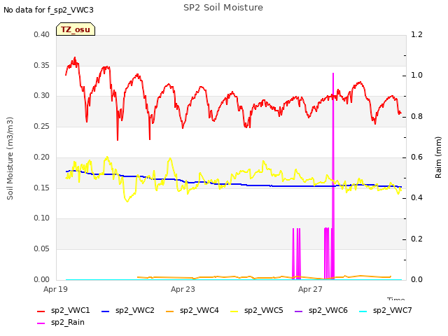Click the 1.0 right axis tick label
The width and height of the screenshot is (448, 336).
point(417,76)
